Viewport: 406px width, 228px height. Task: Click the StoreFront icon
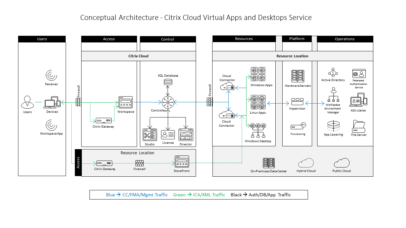182,162
